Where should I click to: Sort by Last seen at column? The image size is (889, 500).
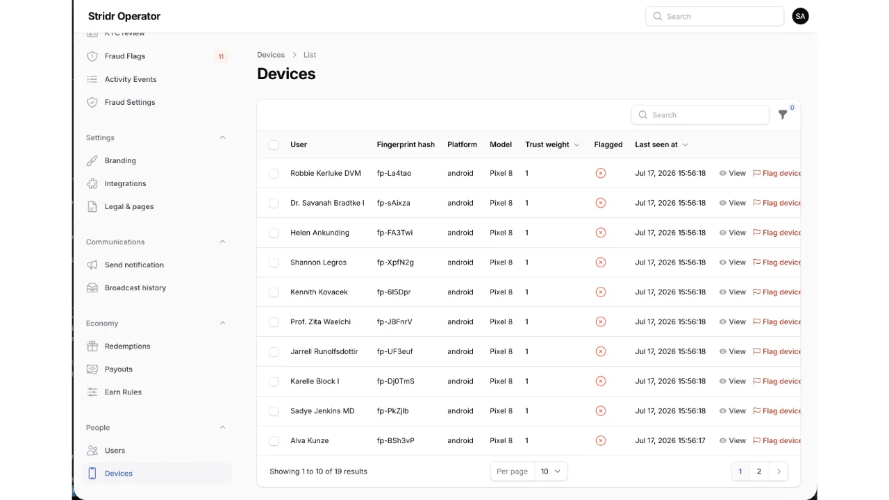(661, 144)
